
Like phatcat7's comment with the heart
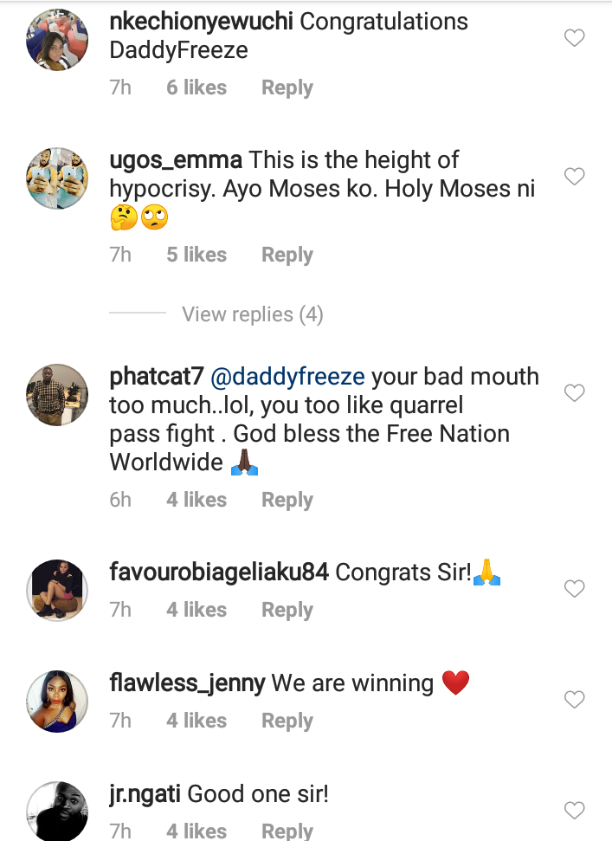click(x=574, y=393)
